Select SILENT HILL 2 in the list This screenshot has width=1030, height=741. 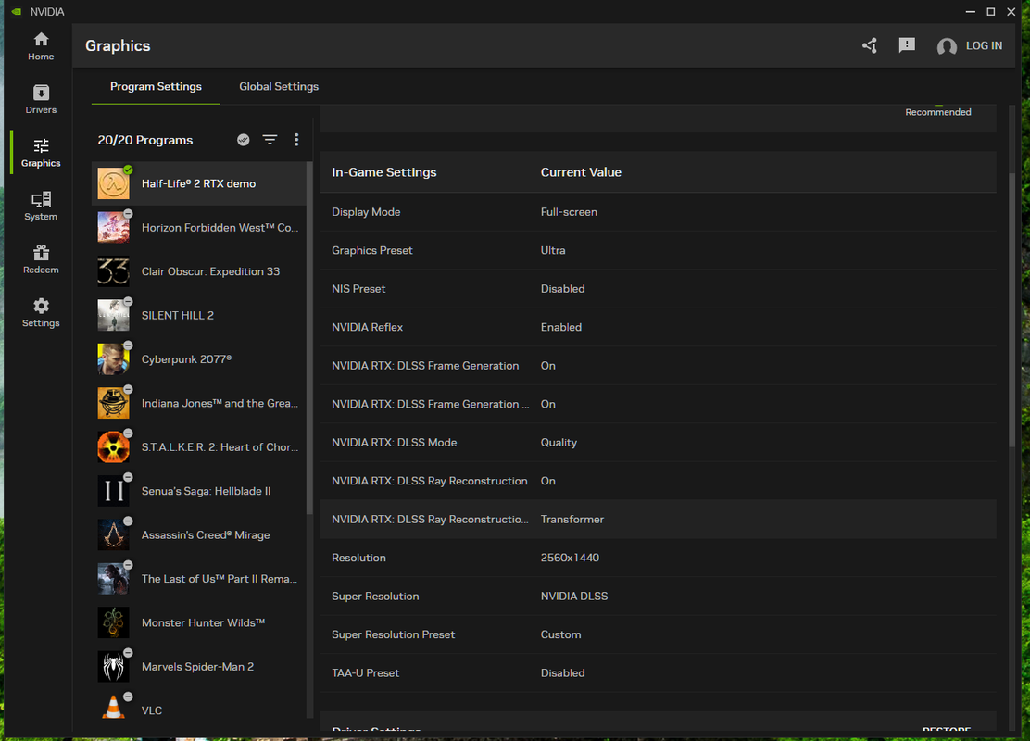click(x=199, y=315)
